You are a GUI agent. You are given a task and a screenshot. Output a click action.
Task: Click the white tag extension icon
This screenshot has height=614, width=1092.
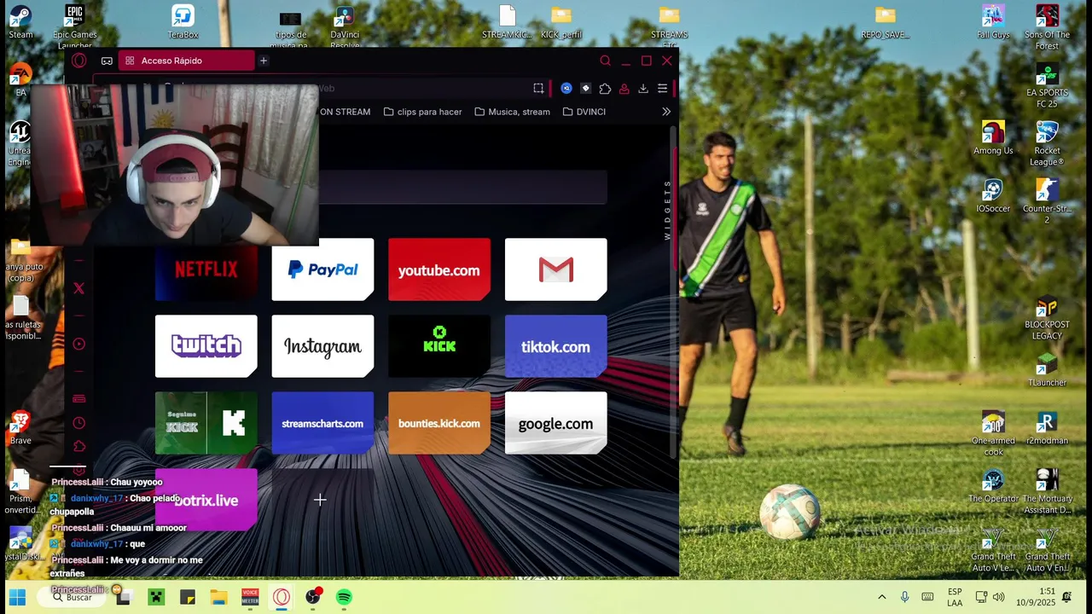pos(585,88)
